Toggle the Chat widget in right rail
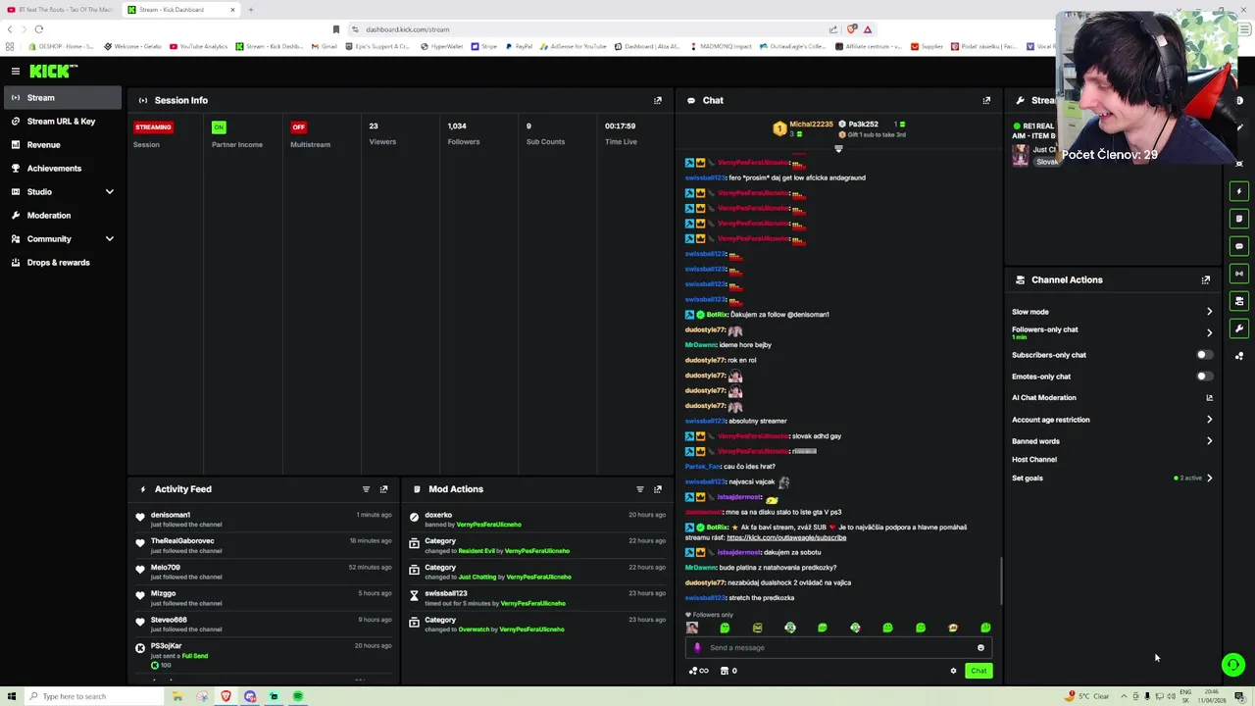1255x706 pixels. [x=1239, y=246]
